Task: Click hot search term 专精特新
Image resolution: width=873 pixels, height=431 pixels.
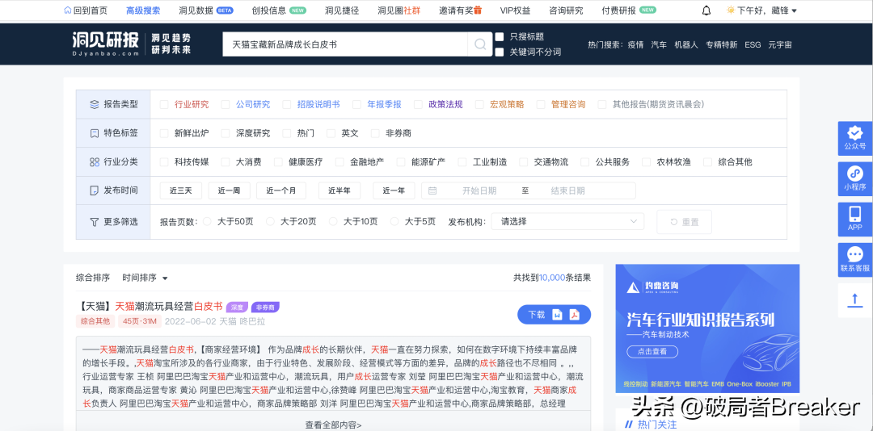Action: (722, 44)
